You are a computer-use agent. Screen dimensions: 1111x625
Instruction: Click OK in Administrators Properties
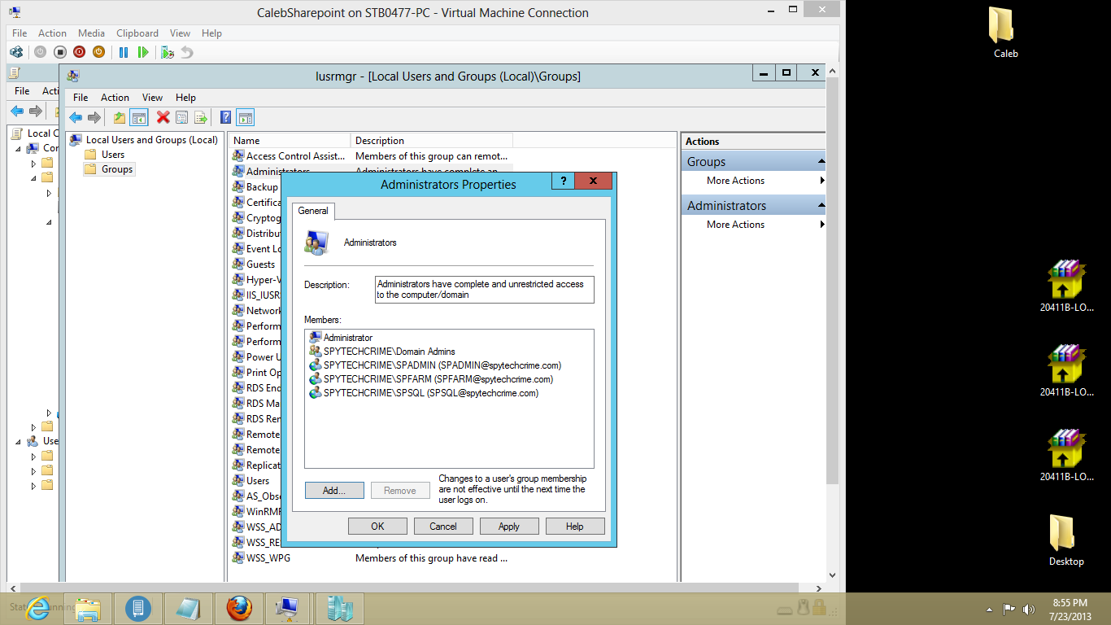point(377,527)
